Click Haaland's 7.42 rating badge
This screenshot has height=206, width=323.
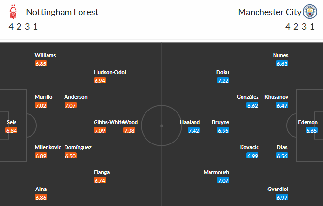point(193,130)
